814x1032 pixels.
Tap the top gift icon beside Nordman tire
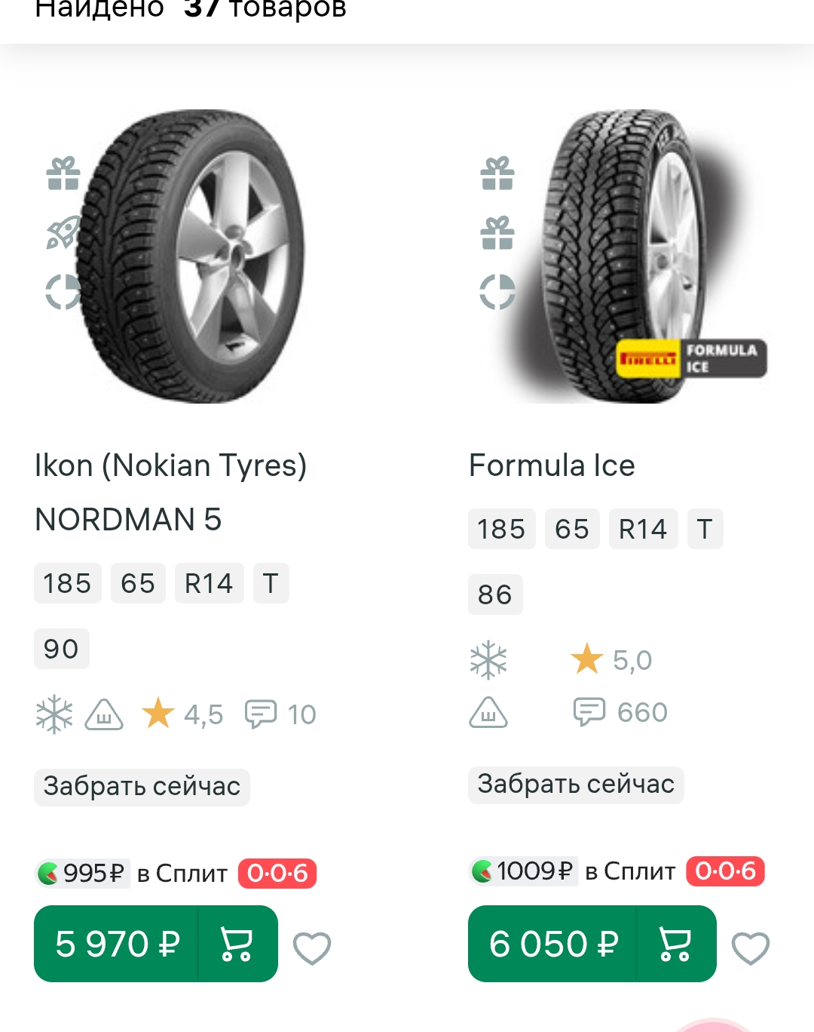point(63,174)
